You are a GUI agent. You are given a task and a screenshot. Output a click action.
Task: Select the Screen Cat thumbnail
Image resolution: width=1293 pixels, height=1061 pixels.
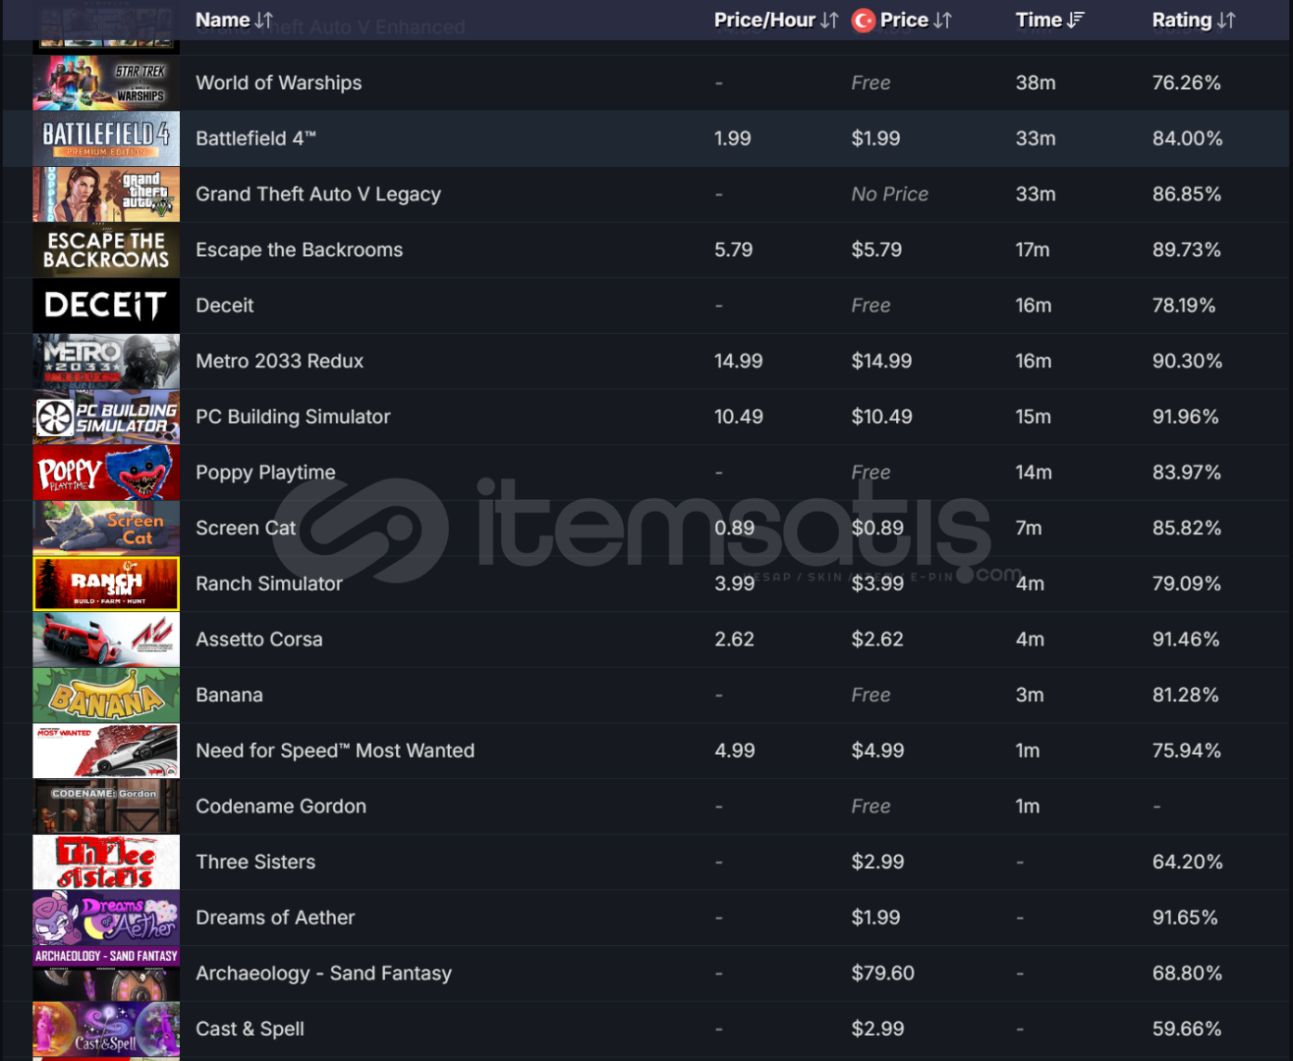[106, 529]
